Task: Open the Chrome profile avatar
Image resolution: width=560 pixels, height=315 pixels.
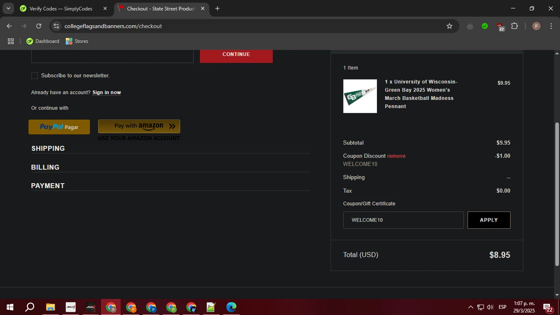Action: (536, 26)
